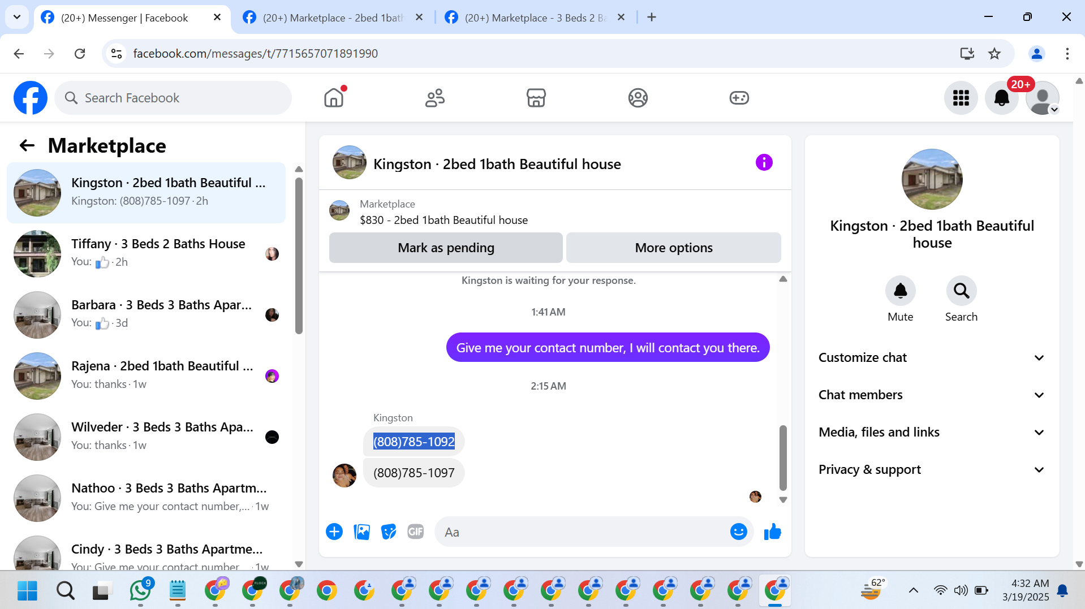Open the Chrome three-dot menu
Image resolution: width=1085 pixels, height=609 pixels.
pos(1067,53)
